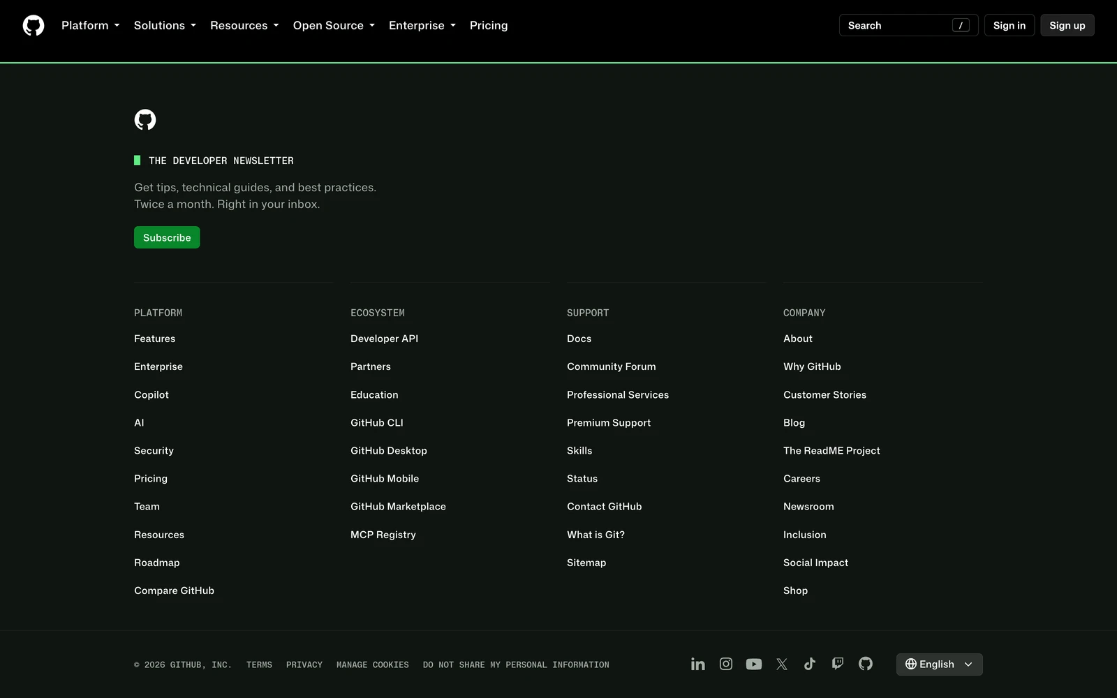Open the AI footer link
The image size is (1117, 698).
click(x=139, y=422)
